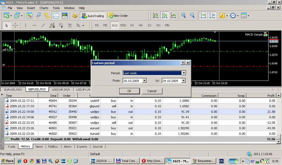This screenshot has height=165, width=282.
Task: Toggle AutoTrading on or off
Action: click(x=93, y=16)
